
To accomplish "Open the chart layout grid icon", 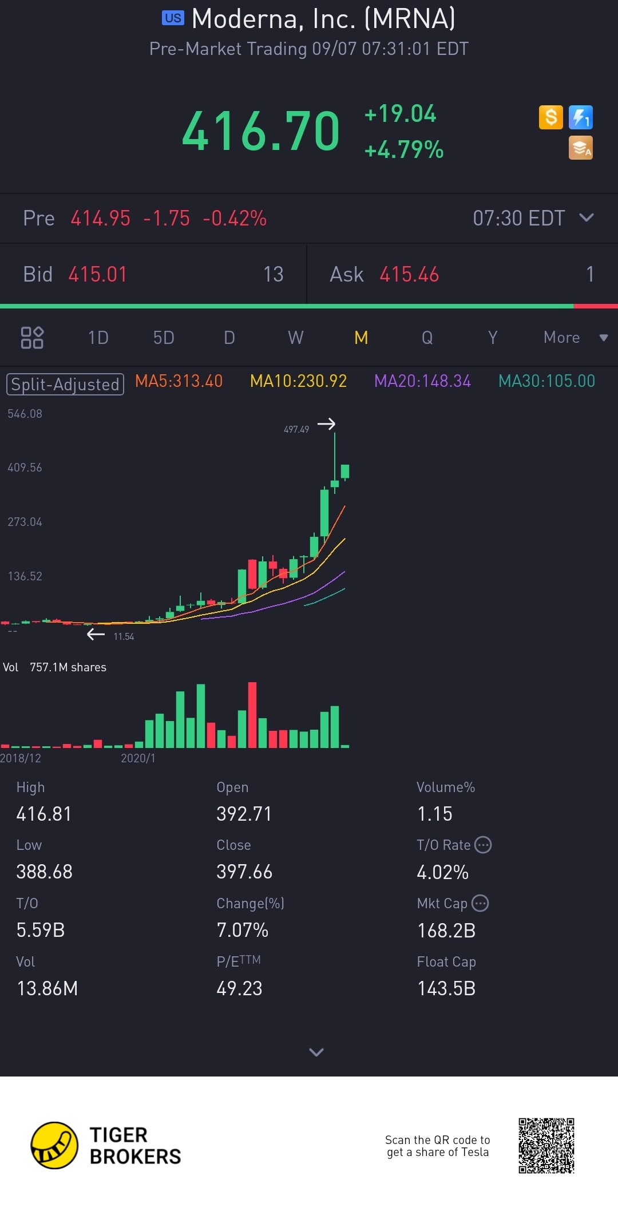I will pos(32,338).
